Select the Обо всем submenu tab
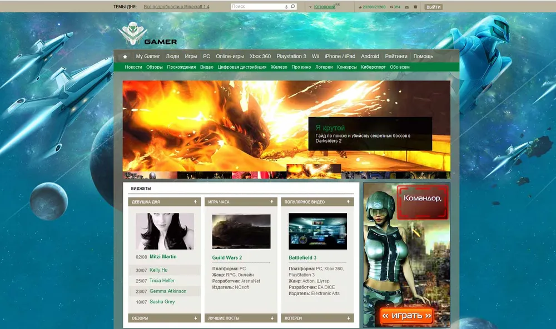This screenshot has height=329, width=556. click(x=400, y=67)
